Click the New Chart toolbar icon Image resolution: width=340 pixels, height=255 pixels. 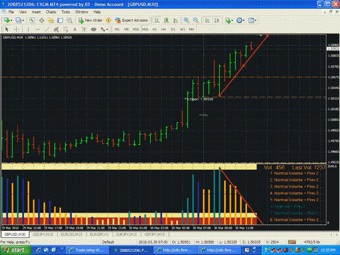coord(7,20)
